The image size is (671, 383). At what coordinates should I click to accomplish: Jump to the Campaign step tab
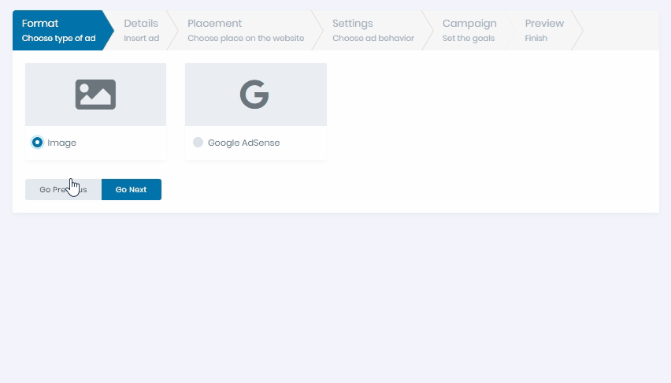469,31
